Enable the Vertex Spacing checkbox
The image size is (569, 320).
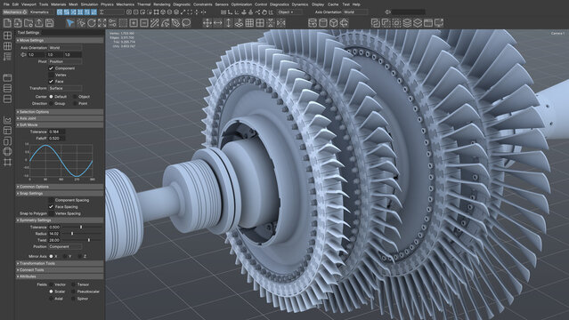point(51,213)
